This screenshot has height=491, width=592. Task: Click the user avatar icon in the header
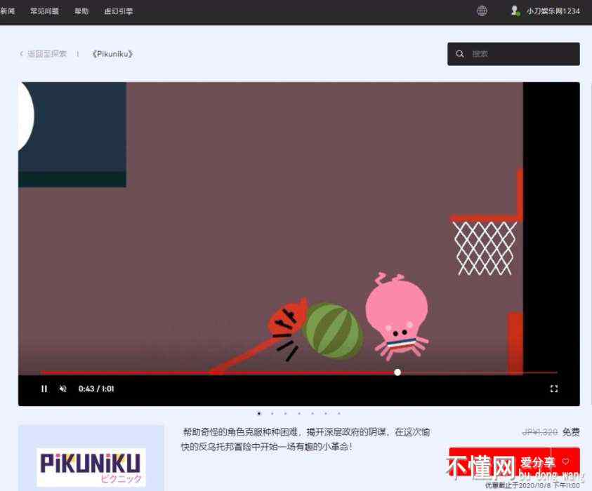tap(515, 11)
